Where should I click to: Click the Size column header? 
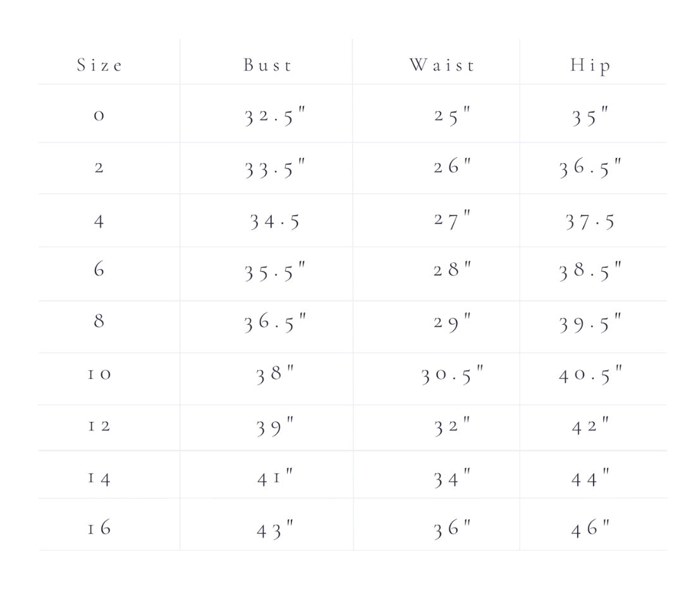(x=99, y=65)
